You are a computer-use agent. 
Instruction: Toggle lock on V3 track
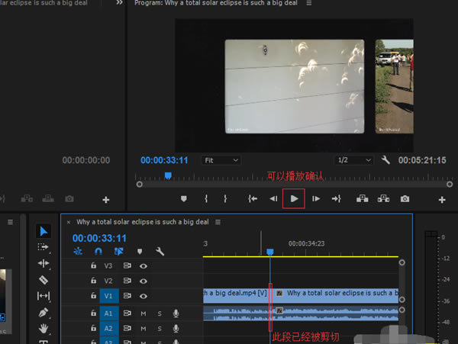[93, 266]
